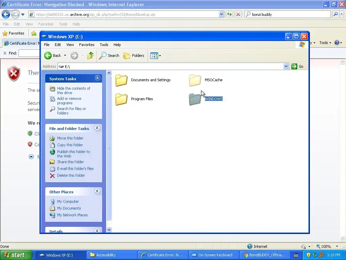Open the IE Tools command bar dropdown

click(x=325, y=43)
